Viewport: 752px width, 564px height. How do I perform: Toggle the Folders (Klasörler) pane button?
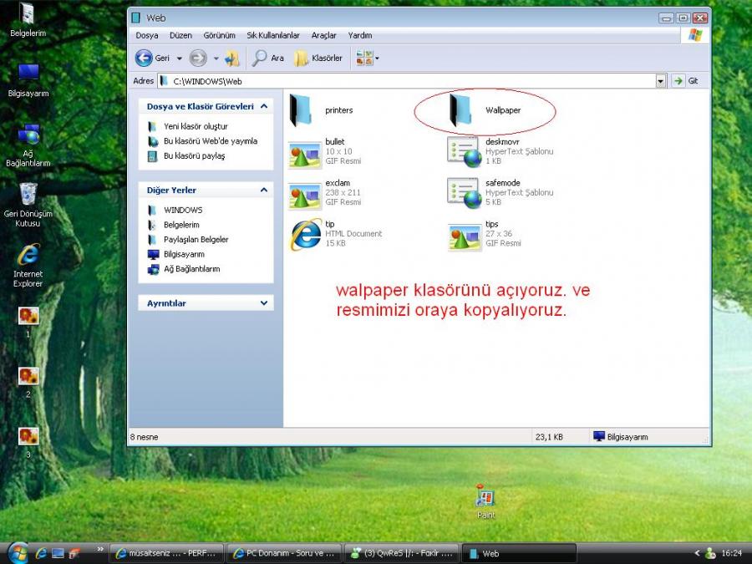click(x=318, y=58)
